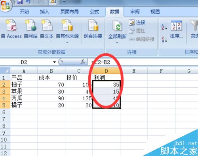Click cell containing 成本

point(51,78)
